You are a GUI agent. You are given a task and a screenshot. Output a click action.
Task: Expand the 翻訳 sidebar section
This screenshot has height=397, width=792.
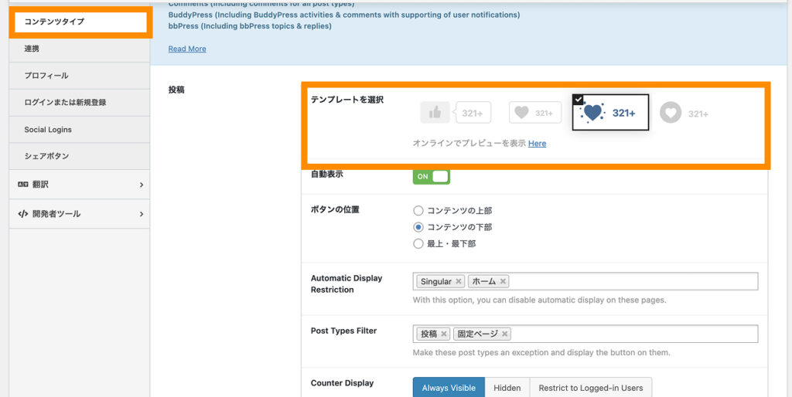[x=80, y=185]
